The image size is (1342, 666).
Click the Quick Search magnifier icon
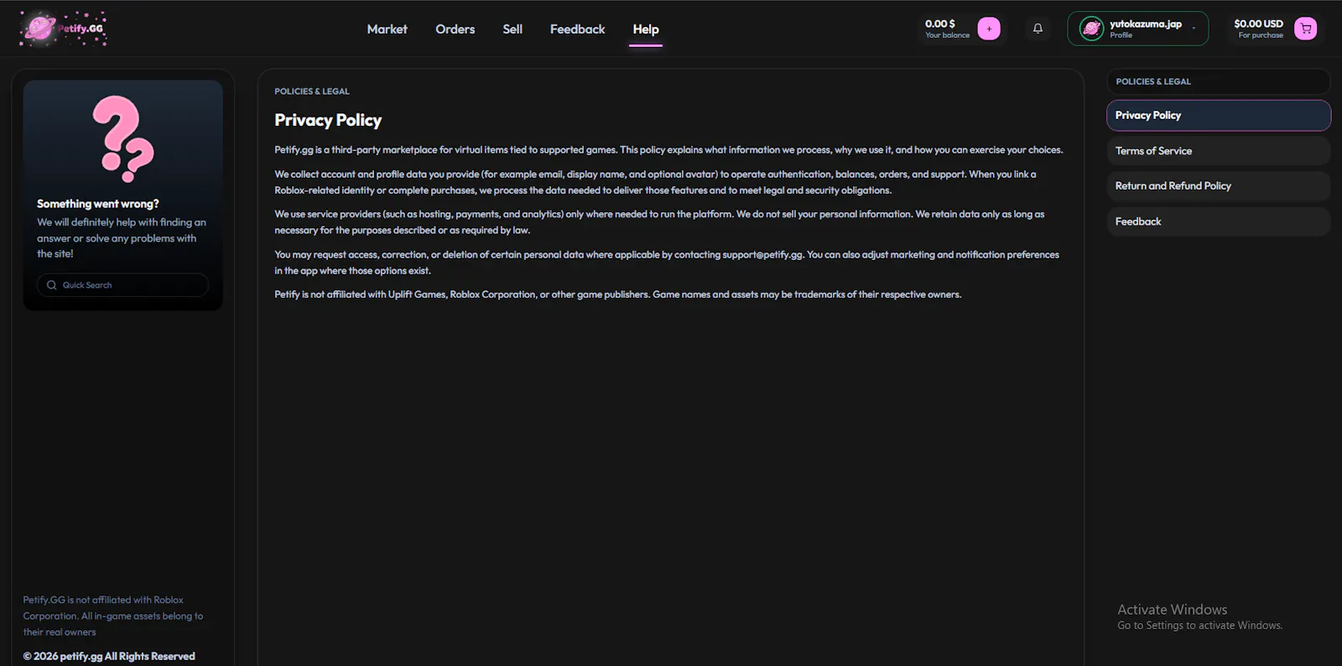coord(52,285)
